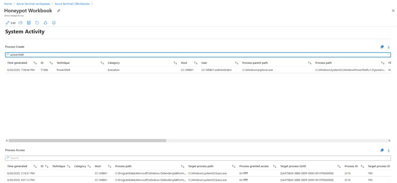Image resolution: width=397 pixels, height=183 pixels.
Task: Click the CC-WEB01\Administrator user cell
Action: pyautogui.click(x=216, y=70)
